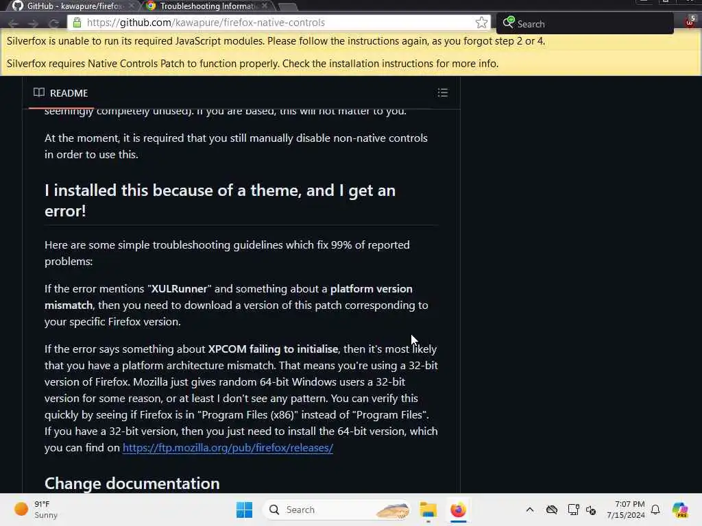
Task: Click the 'Change documentation' heading
Action: pos(132,484)
